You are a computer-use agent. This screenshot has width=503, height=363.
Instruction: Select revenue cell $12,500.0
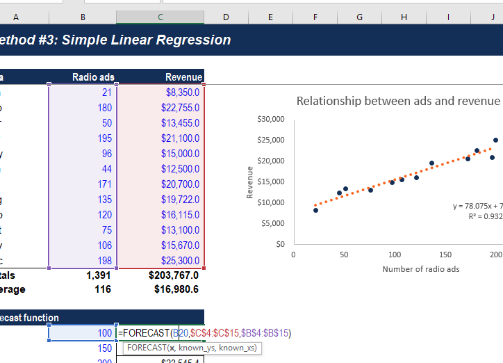coord(160,169)
